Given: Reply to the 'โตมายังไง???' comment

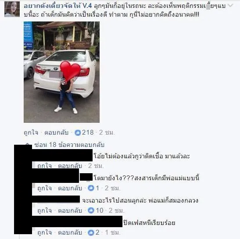Looking at the screenshot, I should (x=70, y=188).
